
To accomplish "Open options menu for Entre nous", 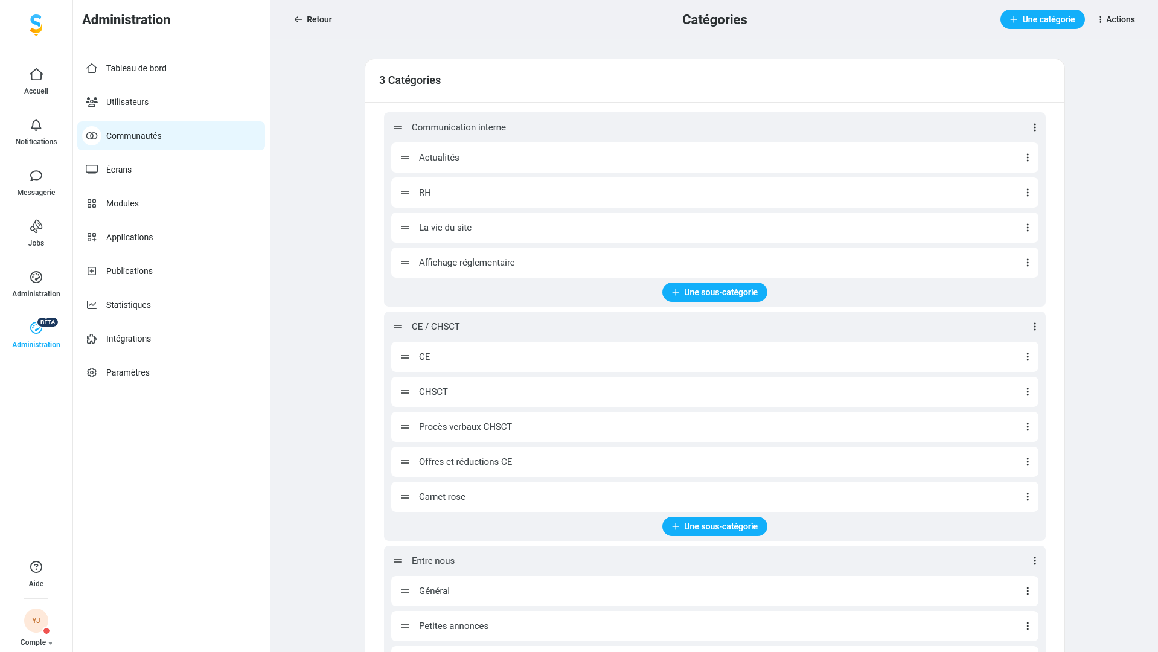I will (x=1035, y=561).
